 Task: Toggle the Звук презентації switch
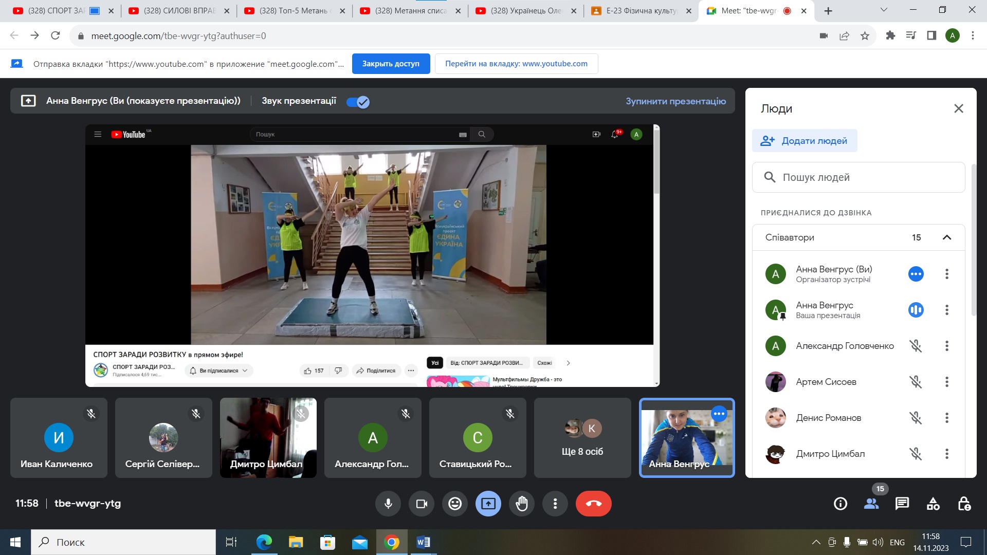point(358,102)
